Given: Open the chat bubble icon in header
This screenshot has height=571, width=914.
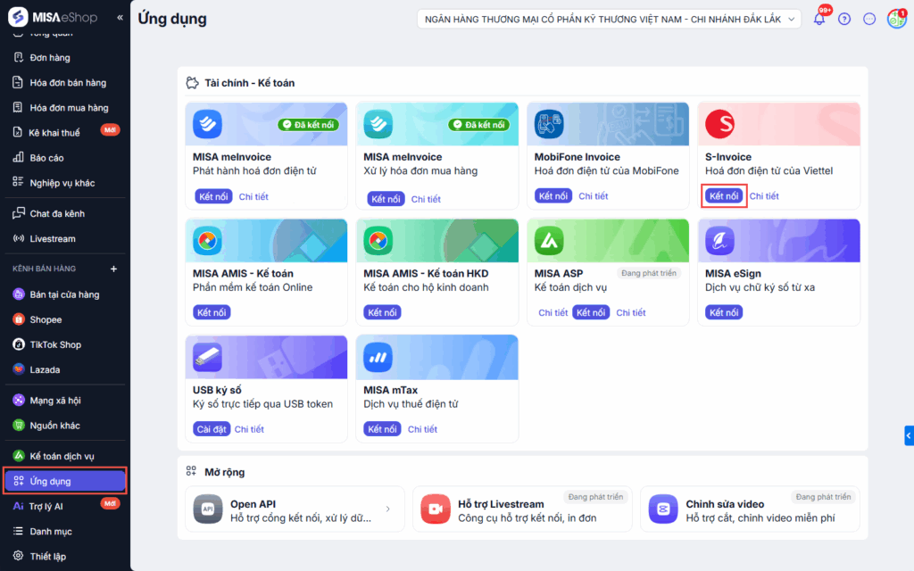Looking at the screenshot, I should click(869, 20).
